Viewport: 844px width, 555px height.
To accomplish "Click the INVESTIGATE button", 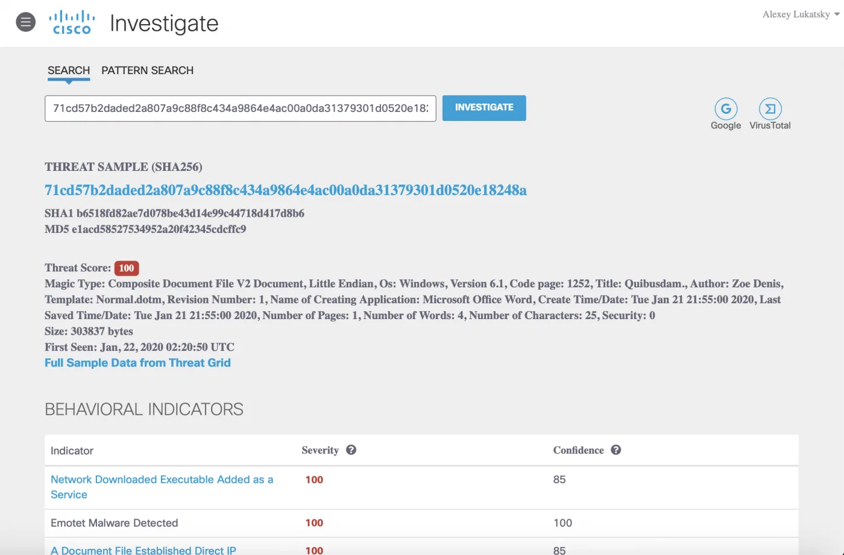I will [484, 108].
